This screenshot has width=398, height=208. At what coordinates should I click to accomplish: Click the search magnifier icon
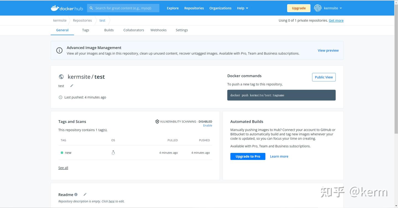[91, 8]
